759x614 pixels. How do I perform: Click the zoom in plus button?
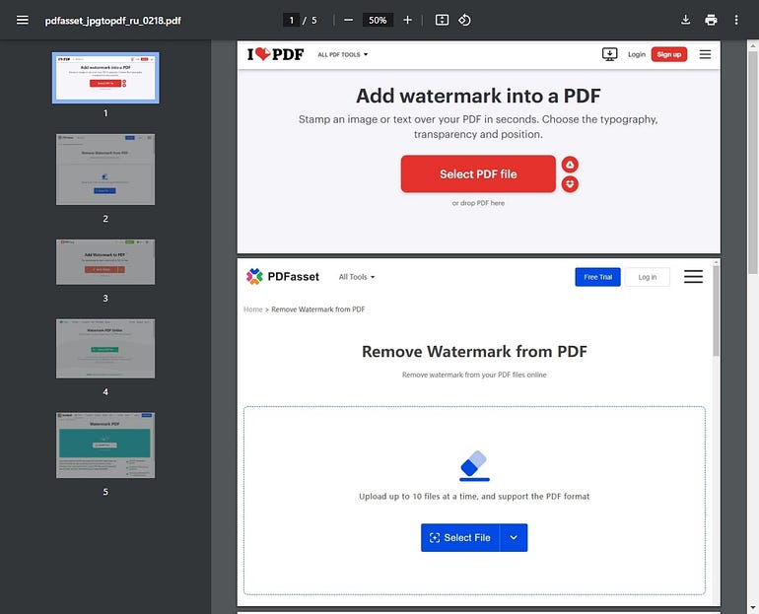407,21
